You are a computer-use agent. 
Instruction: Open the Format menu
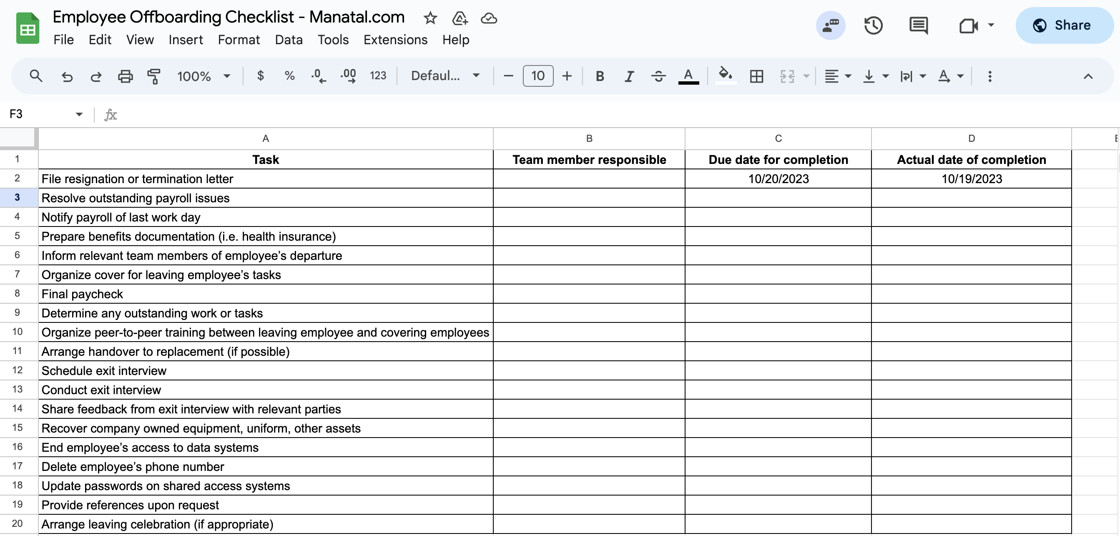tap(239, 40)
